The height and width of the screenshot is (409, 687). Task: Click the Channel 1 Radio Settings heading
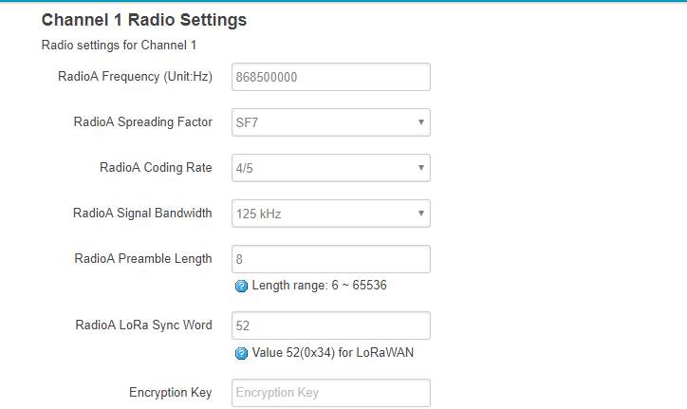tap(144, 20)
